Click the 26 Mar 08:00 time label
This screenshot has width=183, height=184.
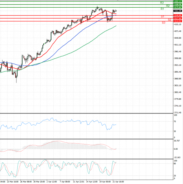[x=26, y=182]
